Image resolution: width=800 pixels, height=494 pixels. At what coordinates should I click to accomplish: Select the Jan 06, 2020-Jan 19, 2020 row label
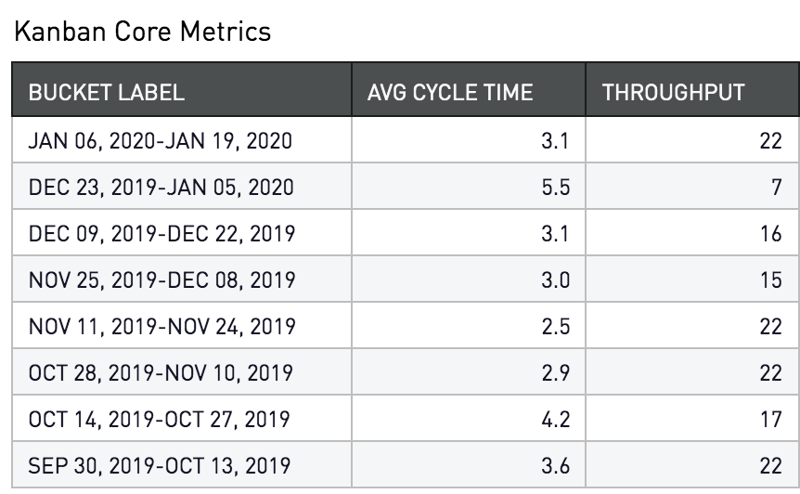pyautogui.click(x=161, y=141)
